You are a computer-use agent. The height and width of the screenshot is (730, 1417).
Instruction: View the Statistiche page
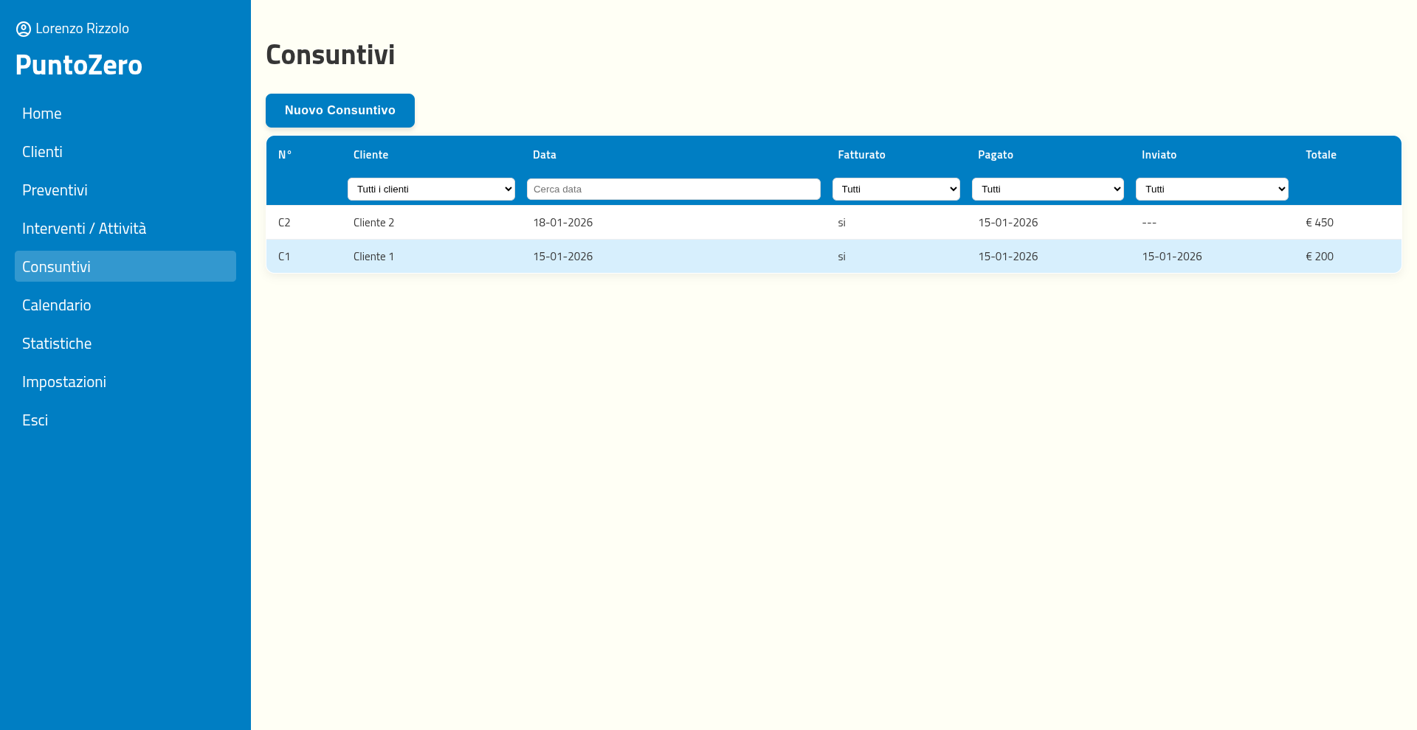[57, 344]
